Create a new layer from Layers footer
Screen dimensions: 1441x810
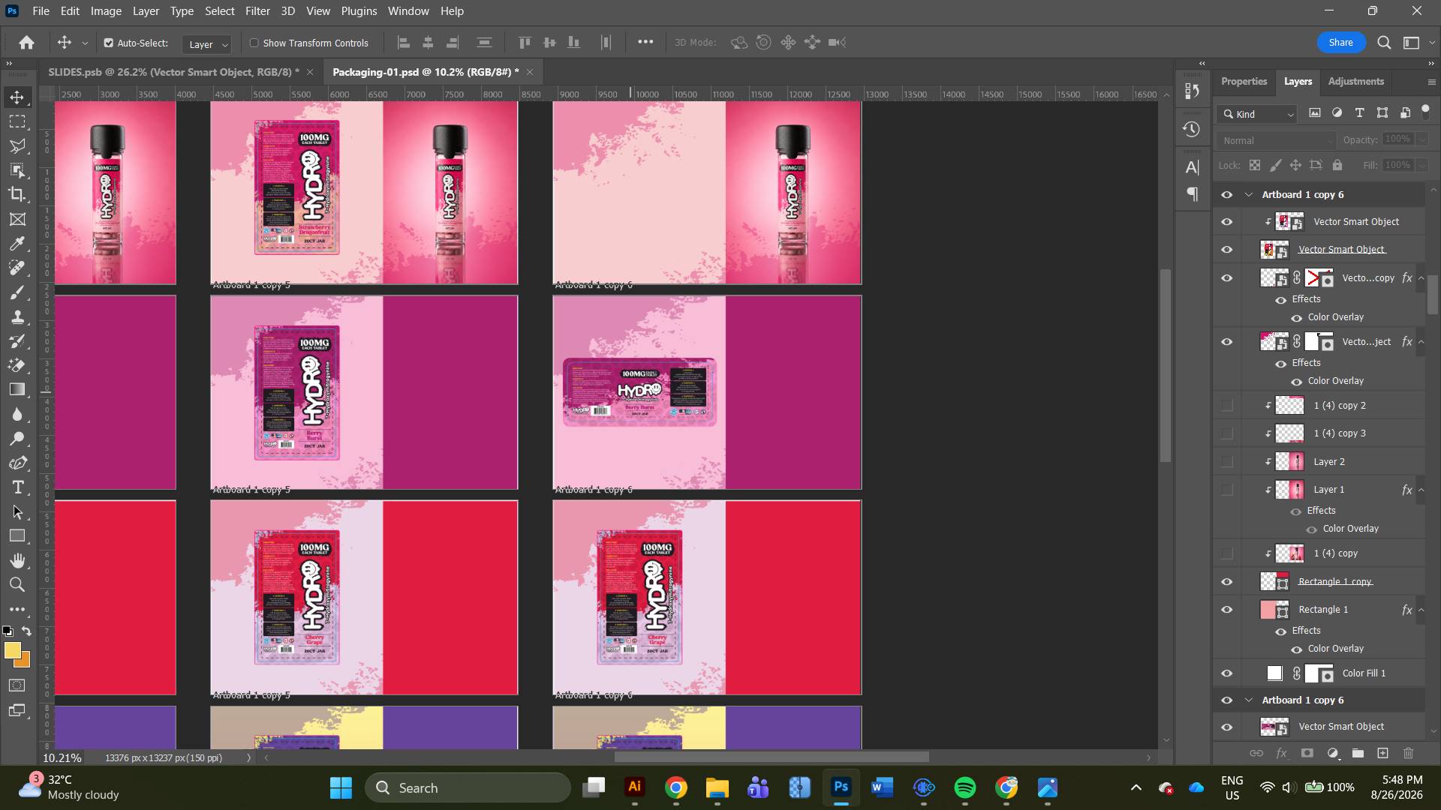1382,753
